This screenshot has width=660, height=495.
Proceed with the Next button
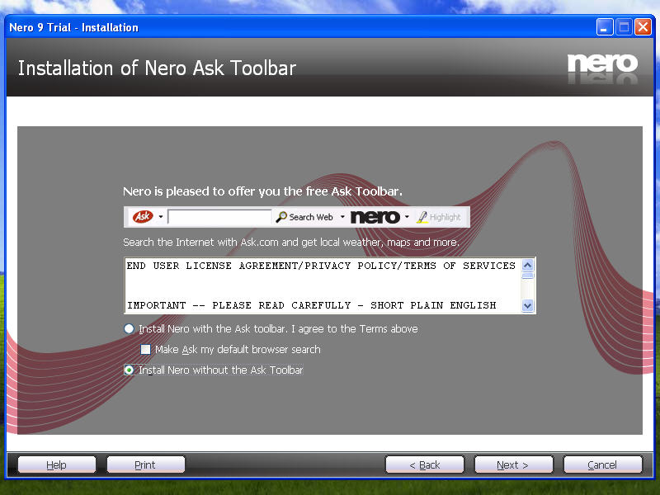tap(513, 464)
